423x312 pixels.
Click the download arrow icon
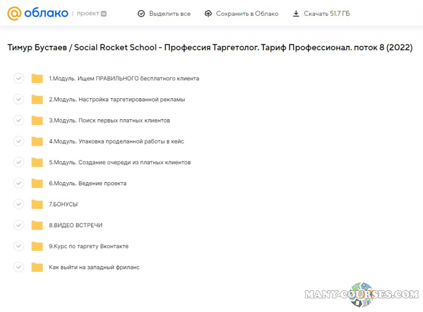[296, 13]
